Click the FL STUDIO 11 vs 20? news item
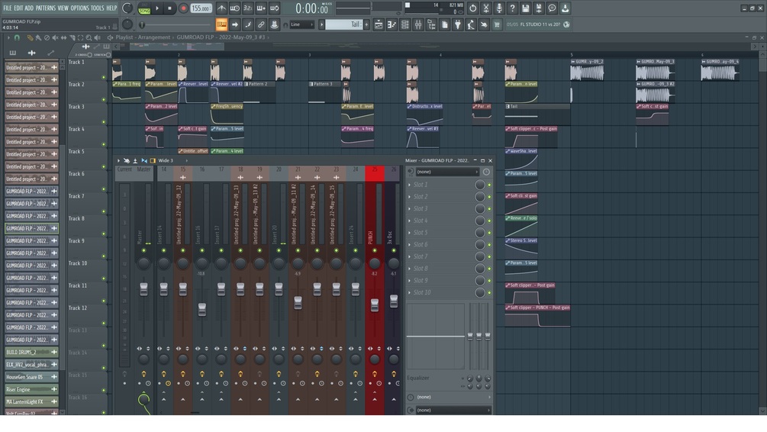 point(540,24)
